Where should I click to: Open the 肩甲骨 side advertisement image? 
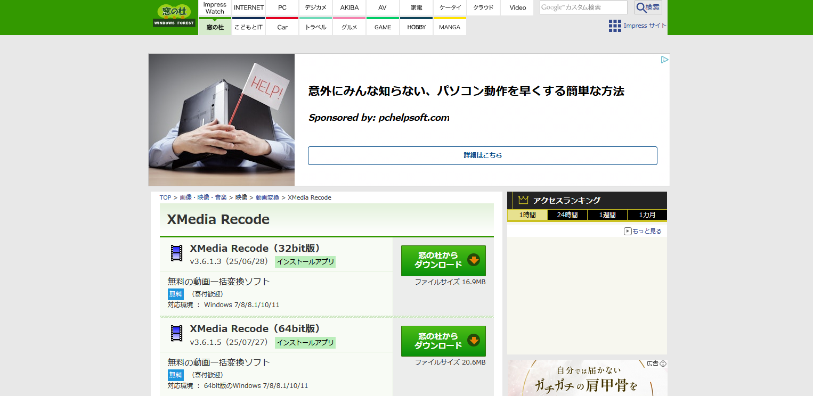click(587, 378)
